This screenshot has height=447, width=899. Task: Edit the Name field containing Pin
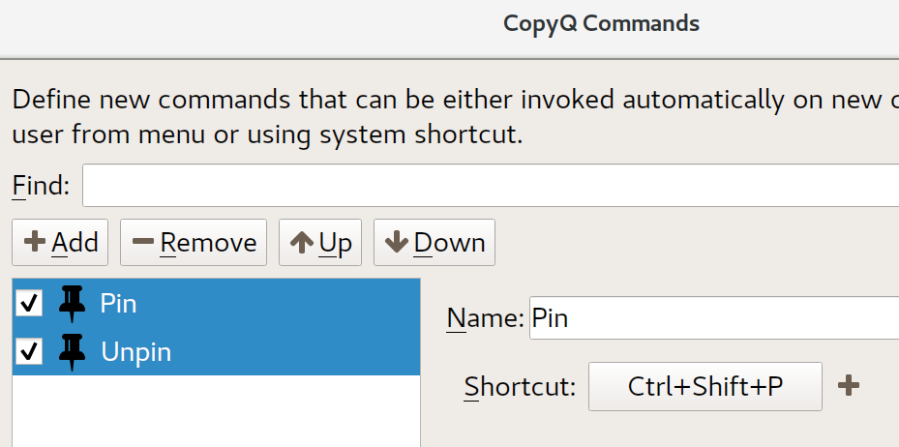714,317
